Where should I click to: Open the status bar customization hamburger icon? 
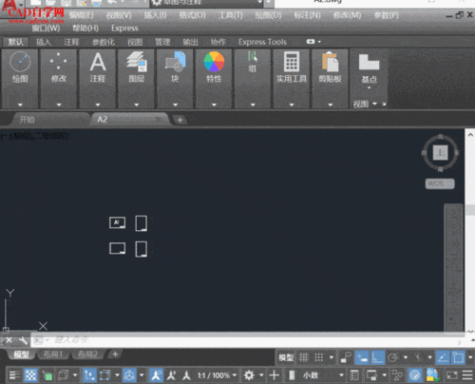click(x=467, y=375)
